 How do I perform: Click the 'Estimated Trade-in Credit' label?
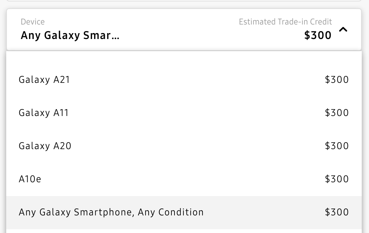pos(285,22)
